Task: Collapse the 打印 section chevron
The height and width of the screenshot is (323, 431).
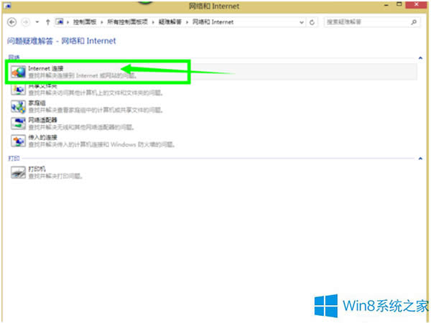Action: pyautogui.click(x=420, y=159)
